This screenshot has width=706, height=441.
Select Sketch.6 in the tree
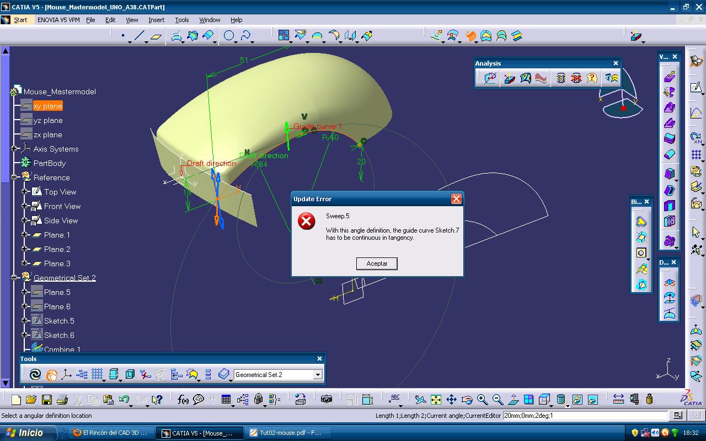[x=59, y=335]
